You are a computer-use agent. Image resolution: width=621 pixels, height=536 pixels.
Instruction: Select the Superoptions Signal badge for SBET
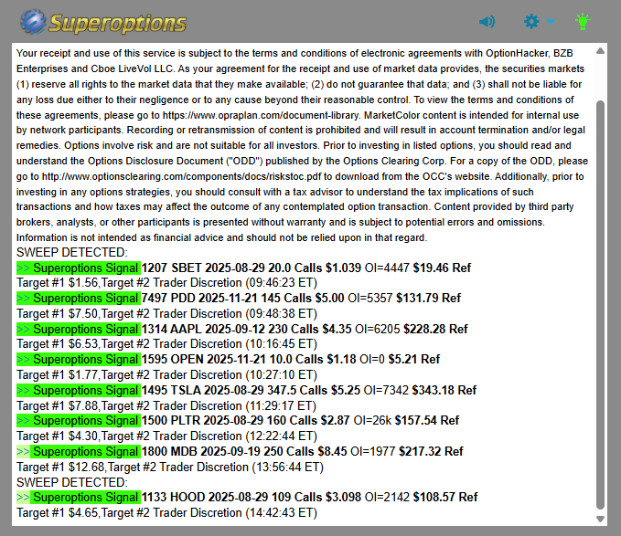pyautogui.click(x=78, y=268)
